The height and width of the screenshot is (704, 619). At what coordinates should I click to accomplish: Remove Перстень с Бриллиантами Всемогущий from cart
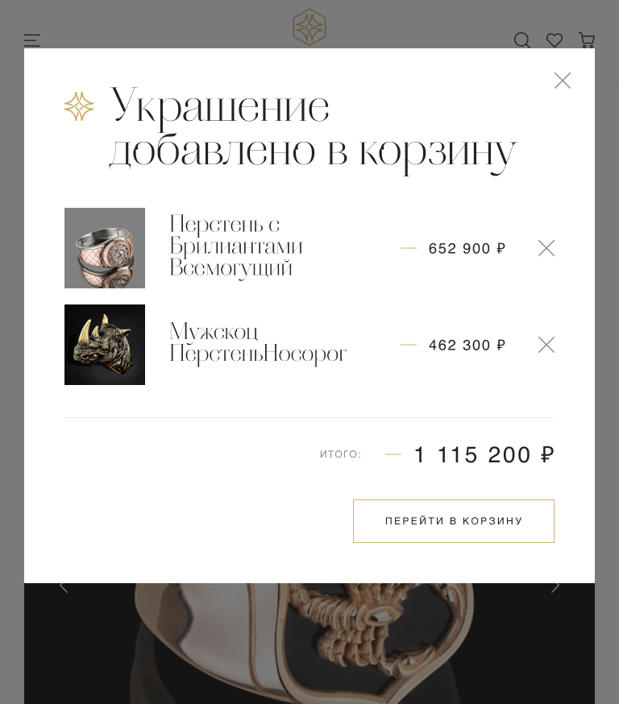546,248
